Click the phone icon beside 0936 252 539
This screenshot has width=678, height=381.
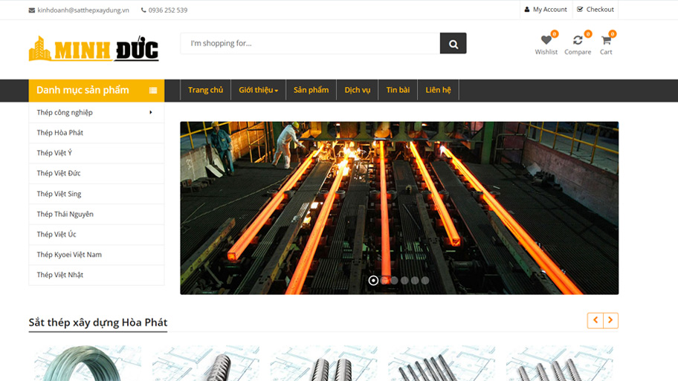tap(143, 10)
